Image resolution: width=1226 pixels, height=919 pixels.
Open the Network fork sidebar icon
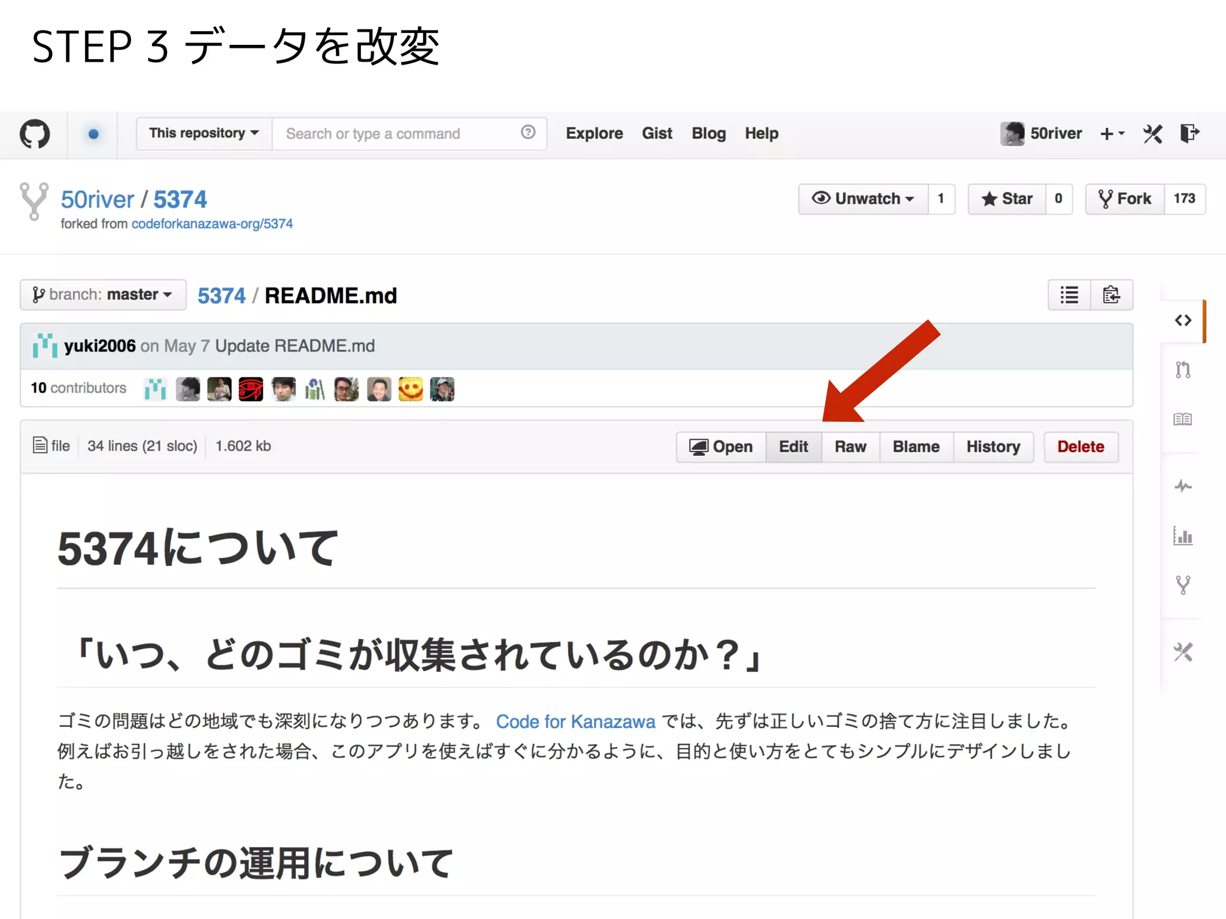(x=1183, y=585)
